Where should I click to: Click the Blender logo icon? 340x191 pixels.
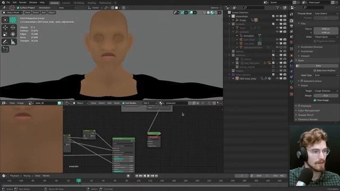(x=3, y=2)
